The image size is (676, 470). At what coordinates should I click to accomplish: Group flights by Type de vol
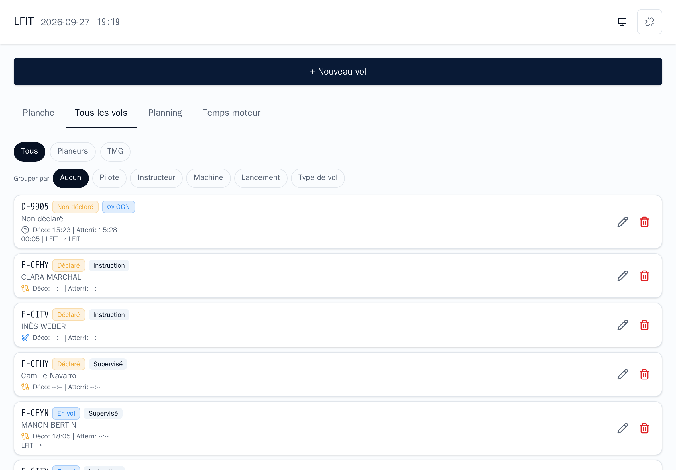318,178
